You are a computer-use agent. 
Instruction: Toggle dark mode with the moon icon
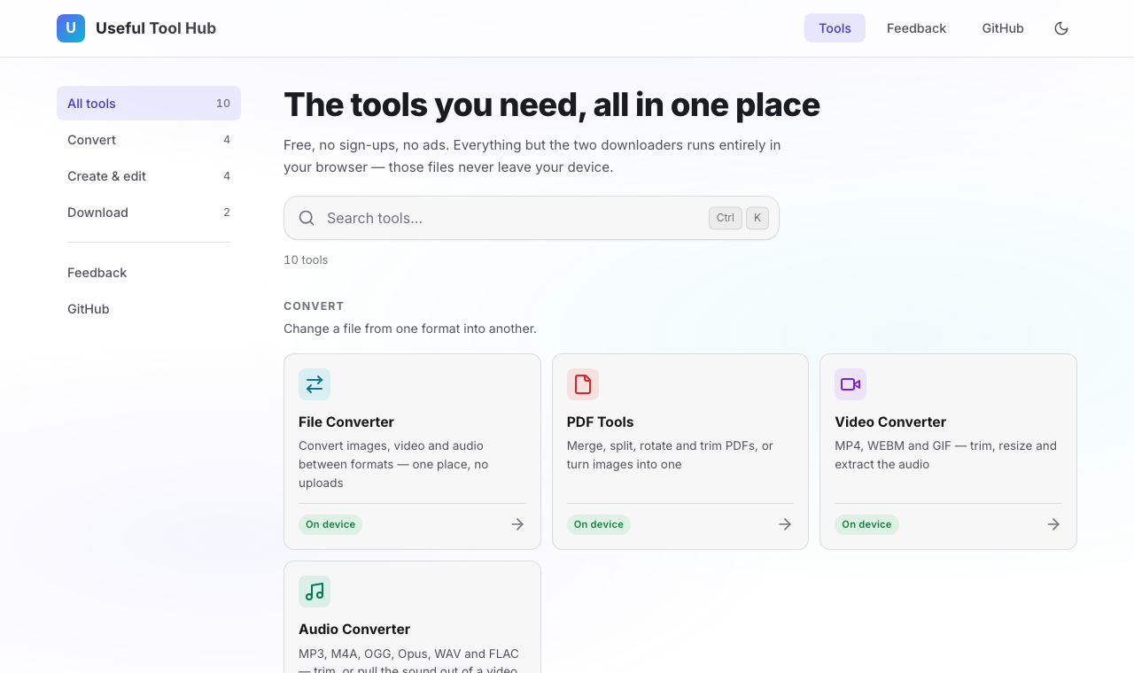click(x=1061, y=28)
